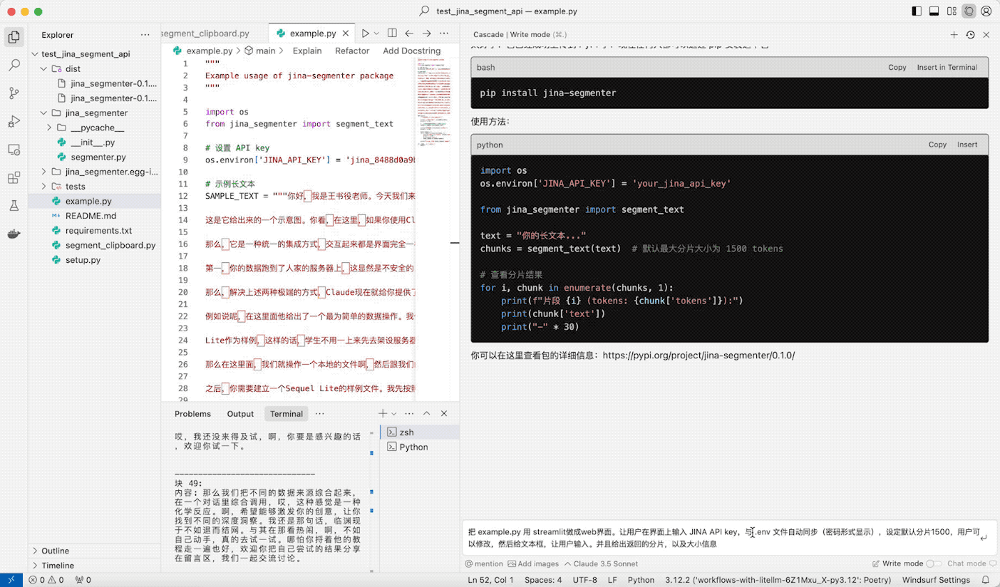Toggle the bottom panel layout button

[x=934, y=11]
